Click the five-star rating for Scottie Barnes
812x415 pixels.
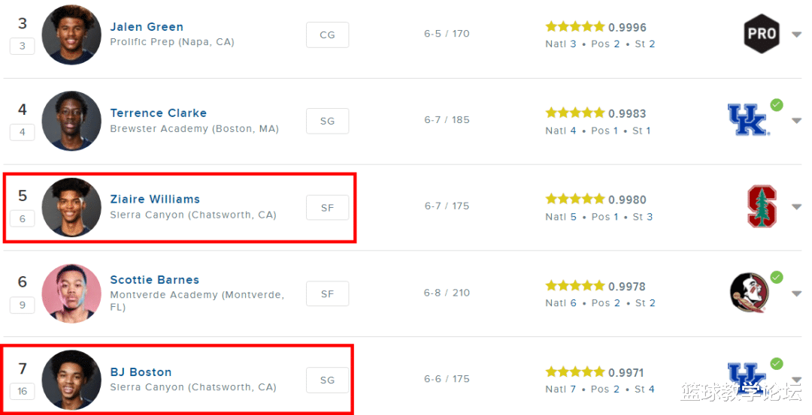click(575, 286)
